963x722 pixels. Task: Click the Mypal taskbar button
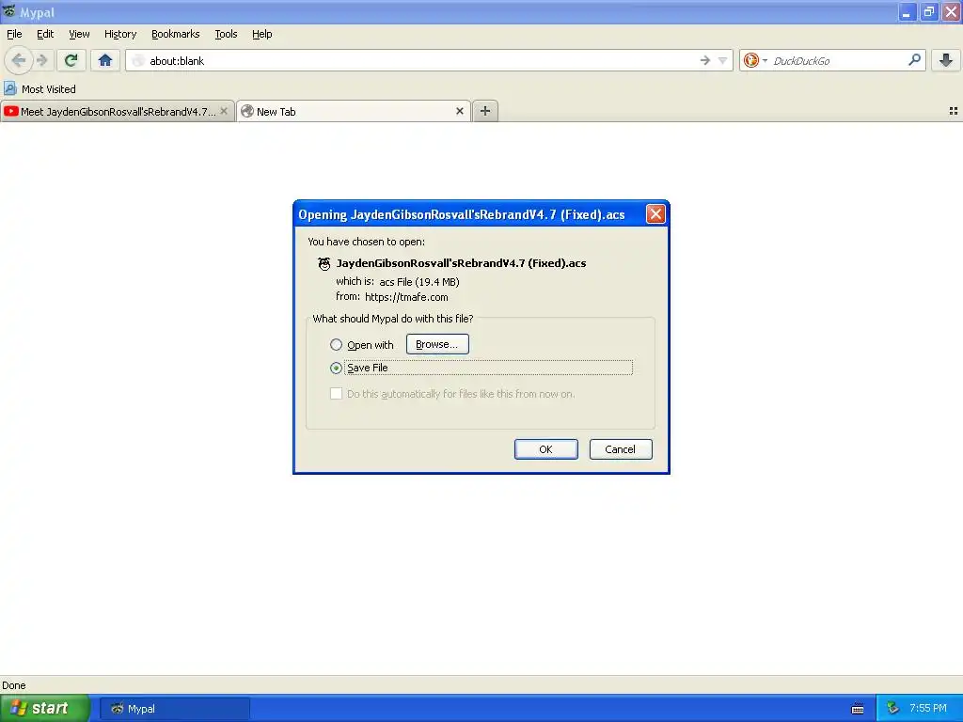click(x=175, y=709)
